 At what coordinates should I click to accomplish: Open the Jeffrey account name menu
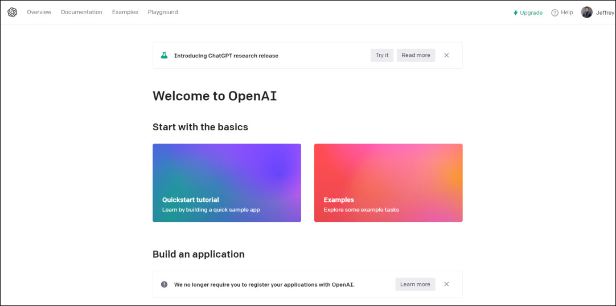tap(605, 13)
